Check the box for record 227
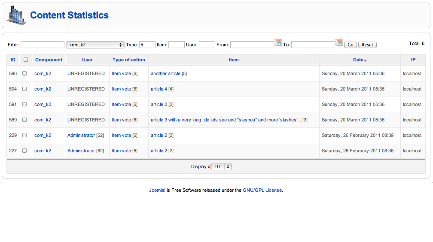433x242 pixels. (x=24, y=151)
